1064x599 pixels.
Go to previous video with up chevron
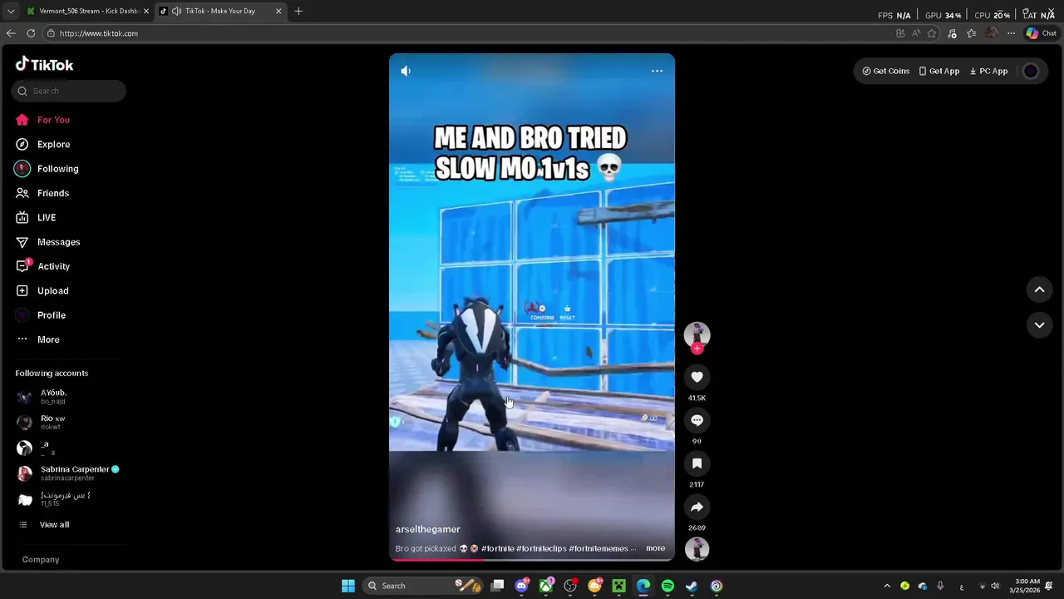[1039, 290]
